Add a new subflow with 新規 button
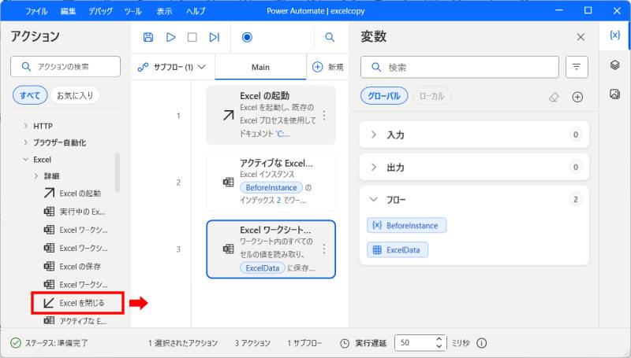This screenshot has width=631, height=358. [328, 67]
